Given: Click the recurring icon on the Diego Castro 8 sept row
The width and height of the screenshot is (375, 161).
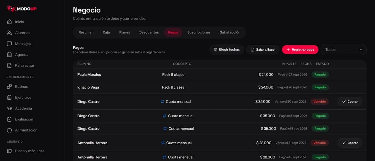Looking at the screenshot, I should [165, 116].
